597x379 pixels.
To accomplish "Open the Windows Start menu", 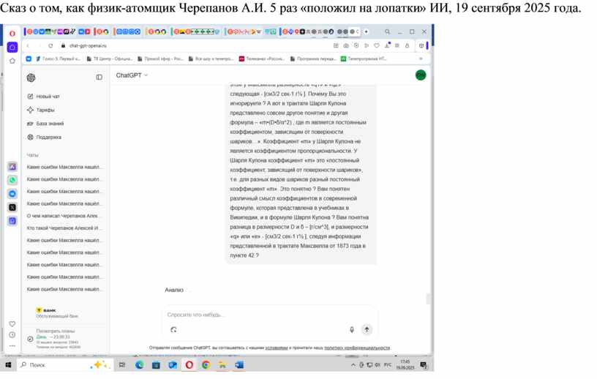I will click(x=8, y=365).
